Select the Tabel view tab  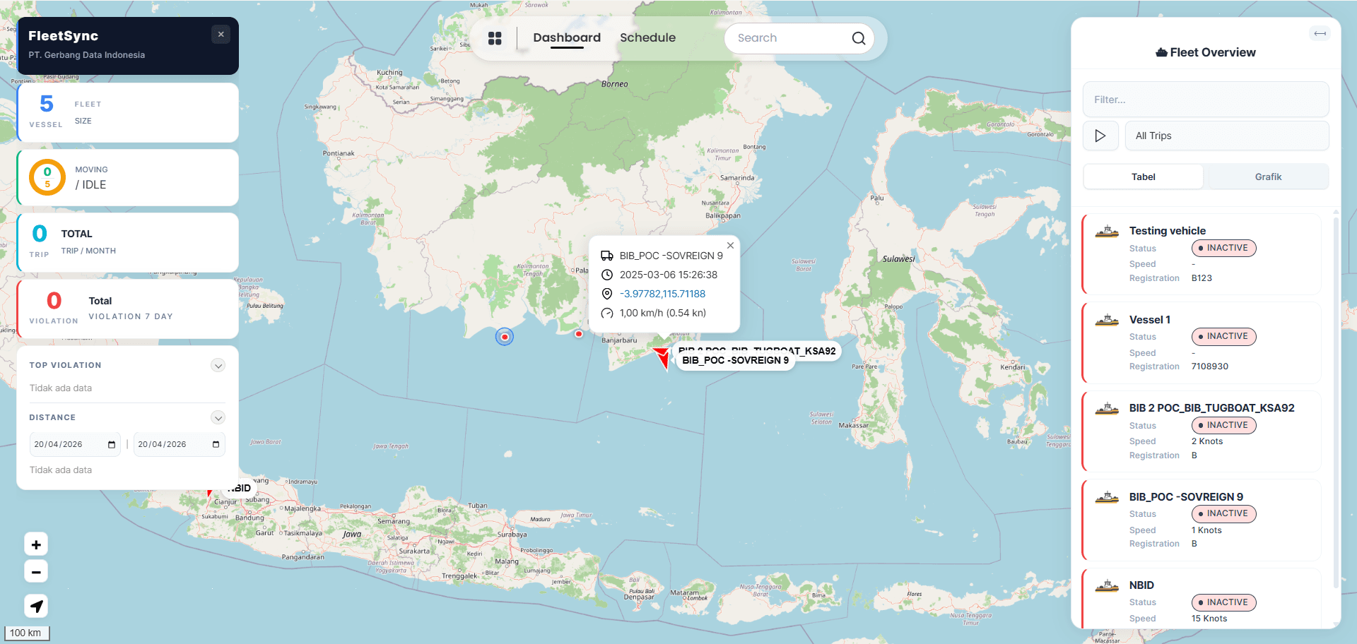tap(1143, 177)
